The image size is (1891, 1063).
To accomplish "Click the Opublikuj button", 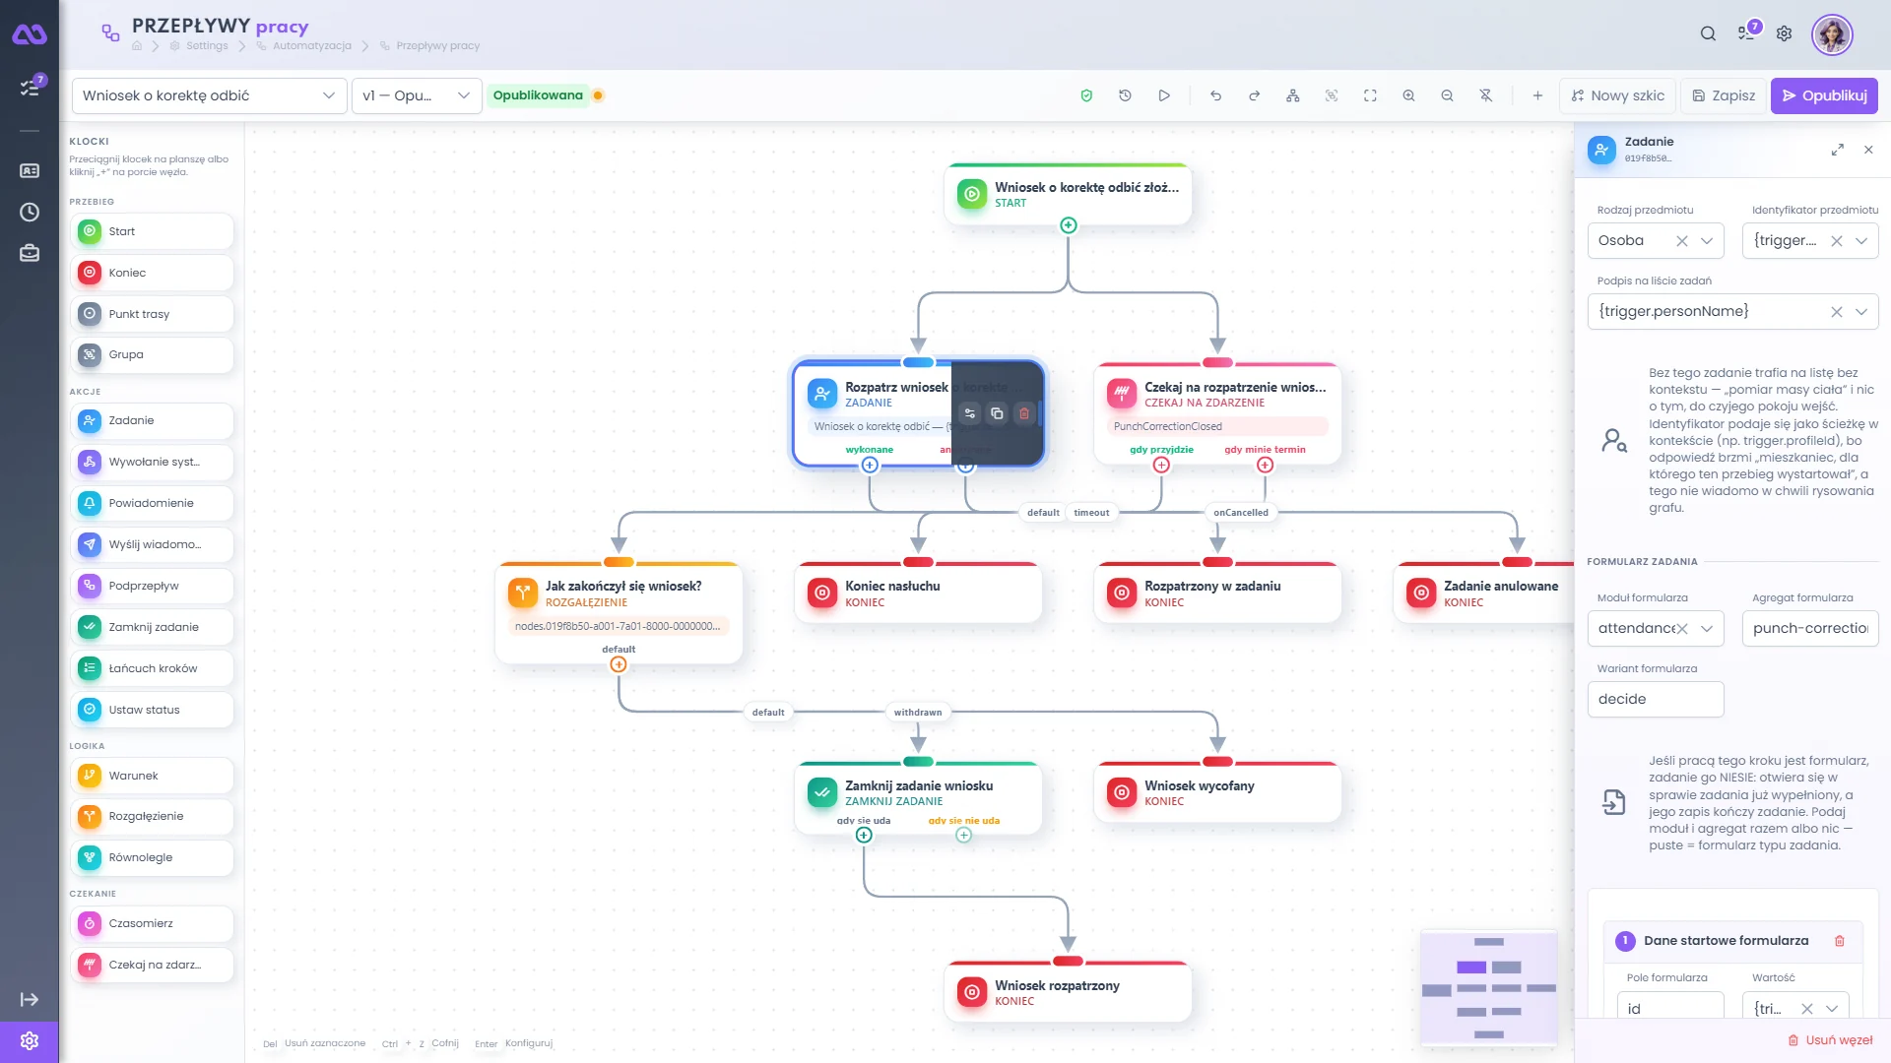I will click(1824, 95).
